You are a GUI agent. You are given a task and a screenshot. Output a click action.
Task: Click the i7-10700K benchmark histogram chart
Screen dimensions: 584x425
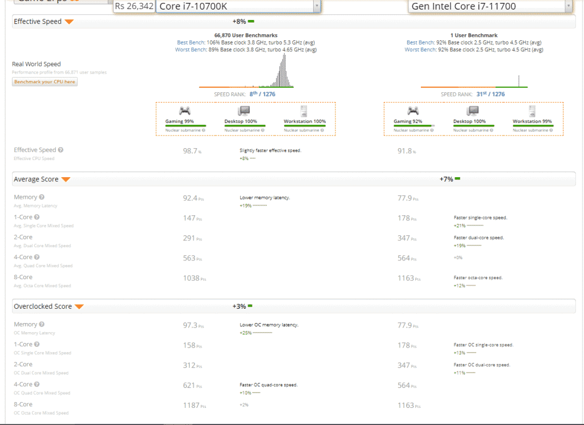(246, 70)
